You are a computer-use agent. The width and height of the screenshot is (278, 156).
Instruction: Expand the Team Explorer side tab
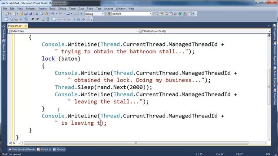[x=275, y=78]
